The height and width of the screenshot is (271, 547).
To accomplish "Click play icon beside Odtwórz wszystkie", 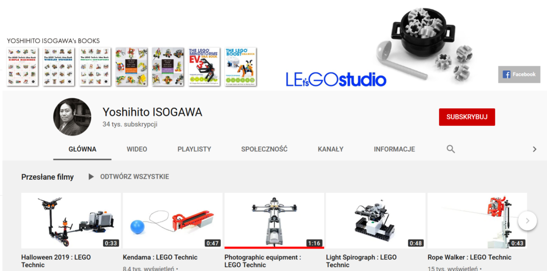I will 91,177.
